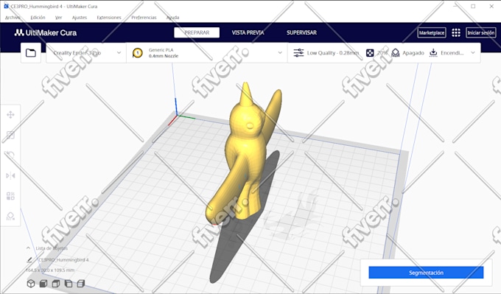
Task: Open the Ajustes menu
Action: click(x=80, y=18)
